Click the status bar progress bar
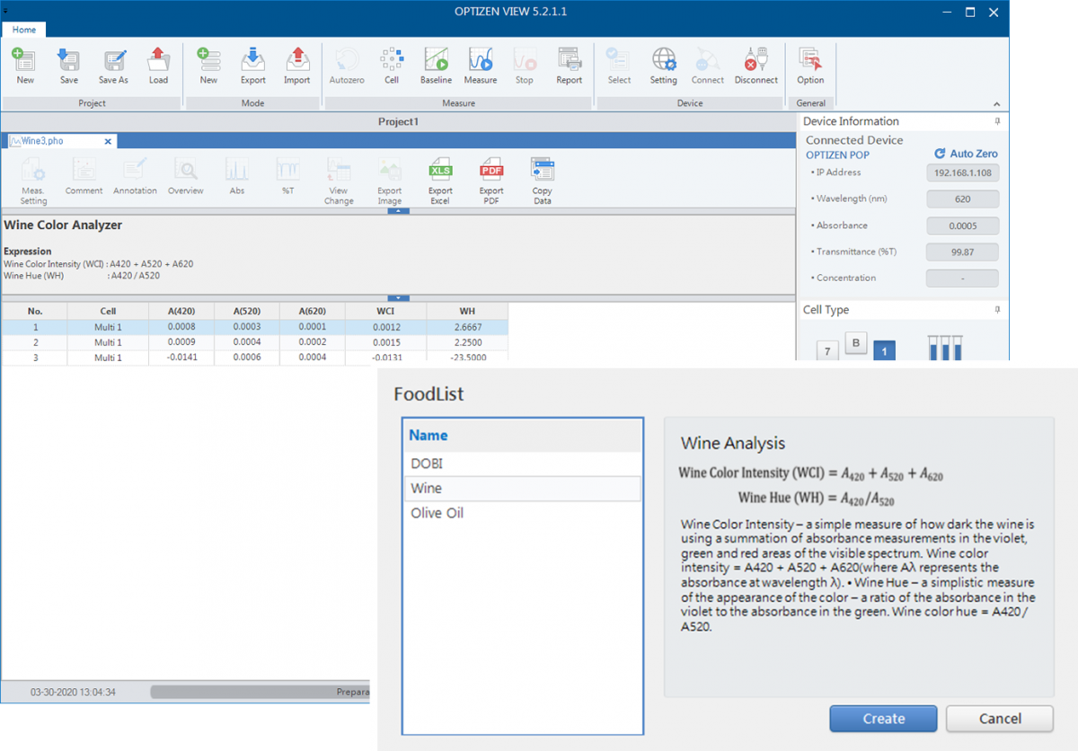 click(261, 692)
